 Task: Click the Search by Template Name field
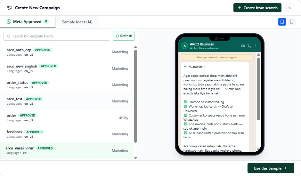(x=57, y=36)
